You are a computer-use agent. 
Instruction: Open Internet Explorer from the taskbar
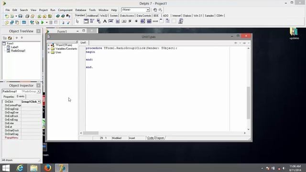pos(20,168)
